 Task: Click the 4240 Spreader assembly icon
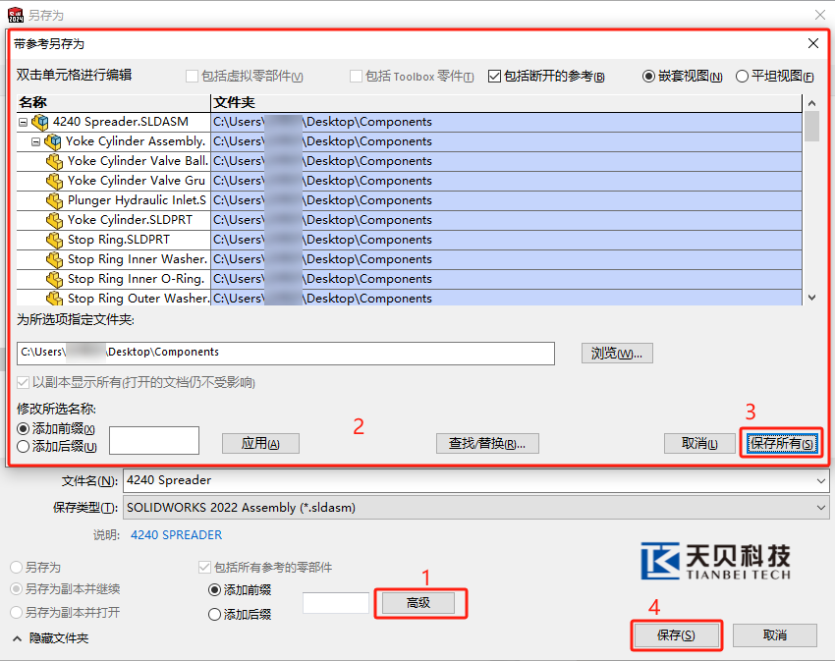pyautogui.click(x=40, y=122)
